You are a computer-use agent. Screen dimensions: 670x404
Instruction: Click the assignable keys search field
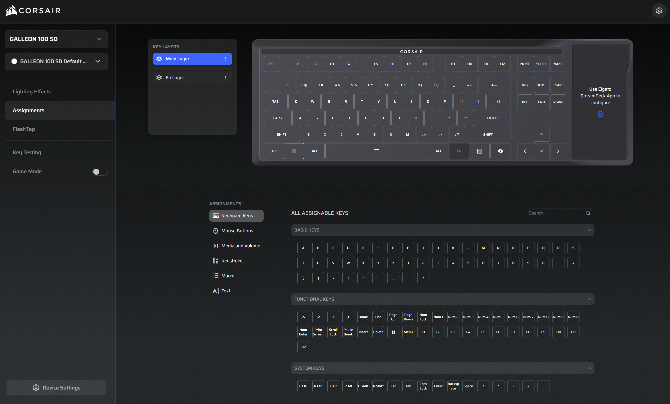pos(555,213)
